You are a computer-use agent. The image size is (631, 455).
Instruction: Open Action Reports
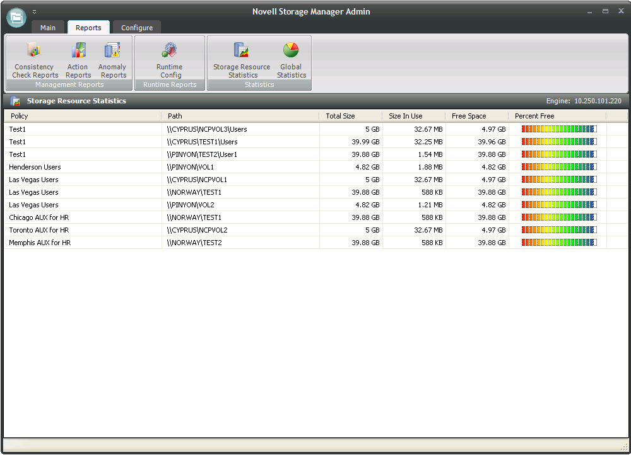(x=78, y=59)
